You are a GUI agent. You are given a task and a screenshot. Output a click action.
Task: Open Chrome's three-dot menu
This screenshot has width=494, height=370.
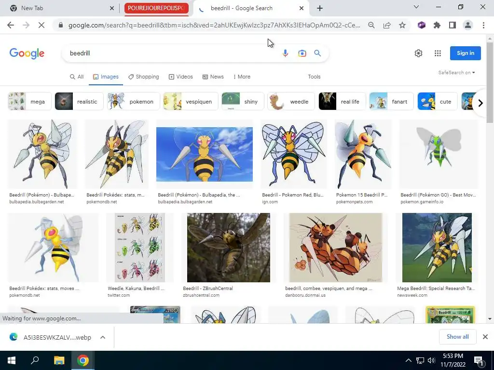[x=483, y=25]
